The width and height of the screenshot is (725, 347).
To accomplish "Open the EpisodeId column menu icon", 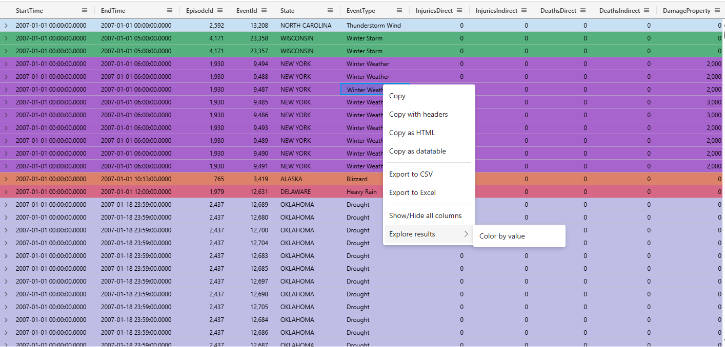I will tap(220, 10).
